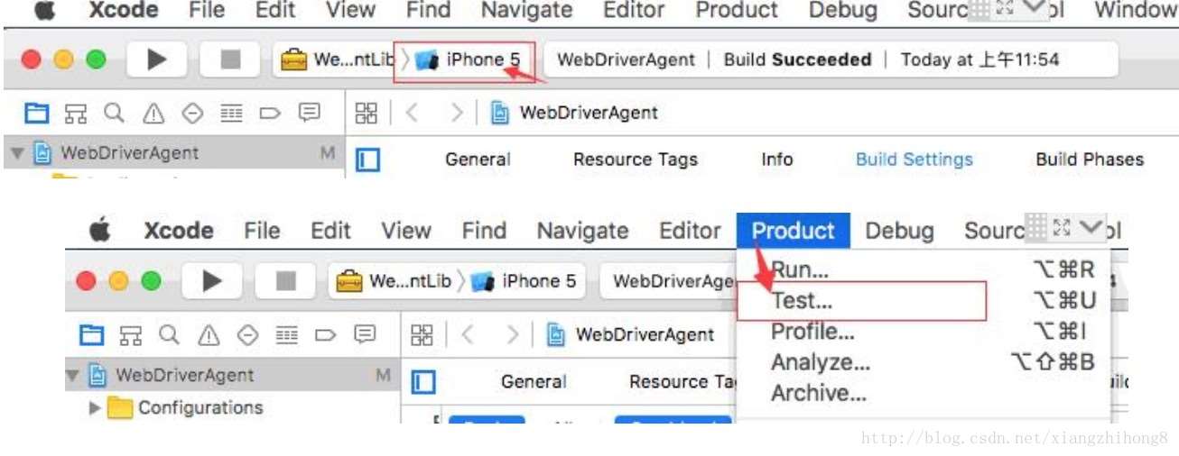Choose Test... from the Product menu
Image resolution: width=1179 pixels, height=456 pixels.
[x=802, y=301]
